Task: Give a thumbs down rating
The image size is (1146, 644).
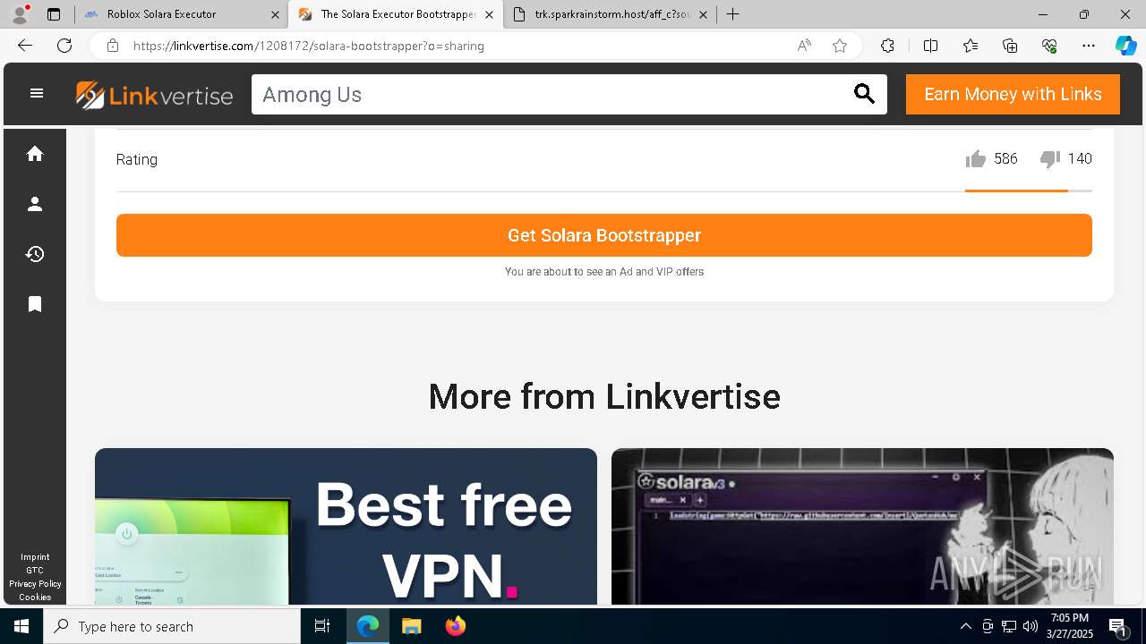Action: pyautogui.click(x=1050, y=159)
